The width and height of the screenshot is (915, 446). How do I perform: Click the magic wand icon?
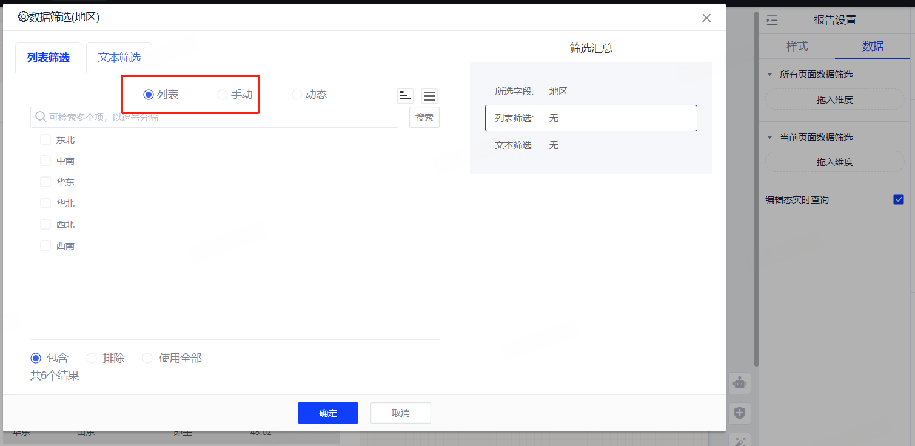pyautogui.click(x=739, y=441)
